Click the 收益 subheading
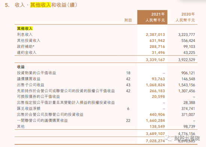 (x=21, y=67)
